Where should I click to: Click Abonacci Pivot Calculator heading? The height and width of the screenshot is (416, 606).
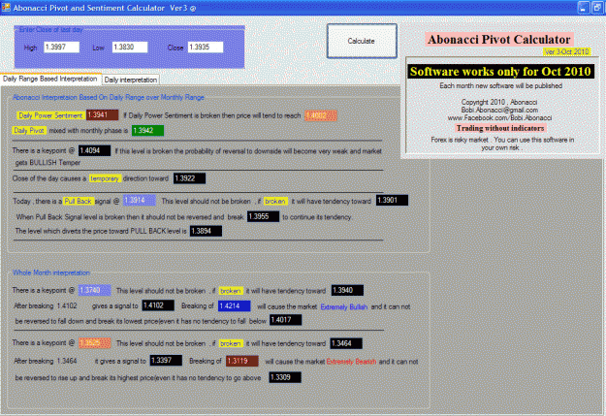499,40
